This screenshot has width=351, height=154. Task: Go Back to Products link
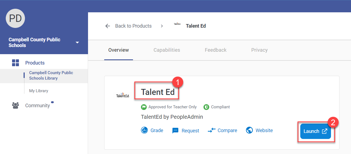pyautogui.click(x=133, y=26)
